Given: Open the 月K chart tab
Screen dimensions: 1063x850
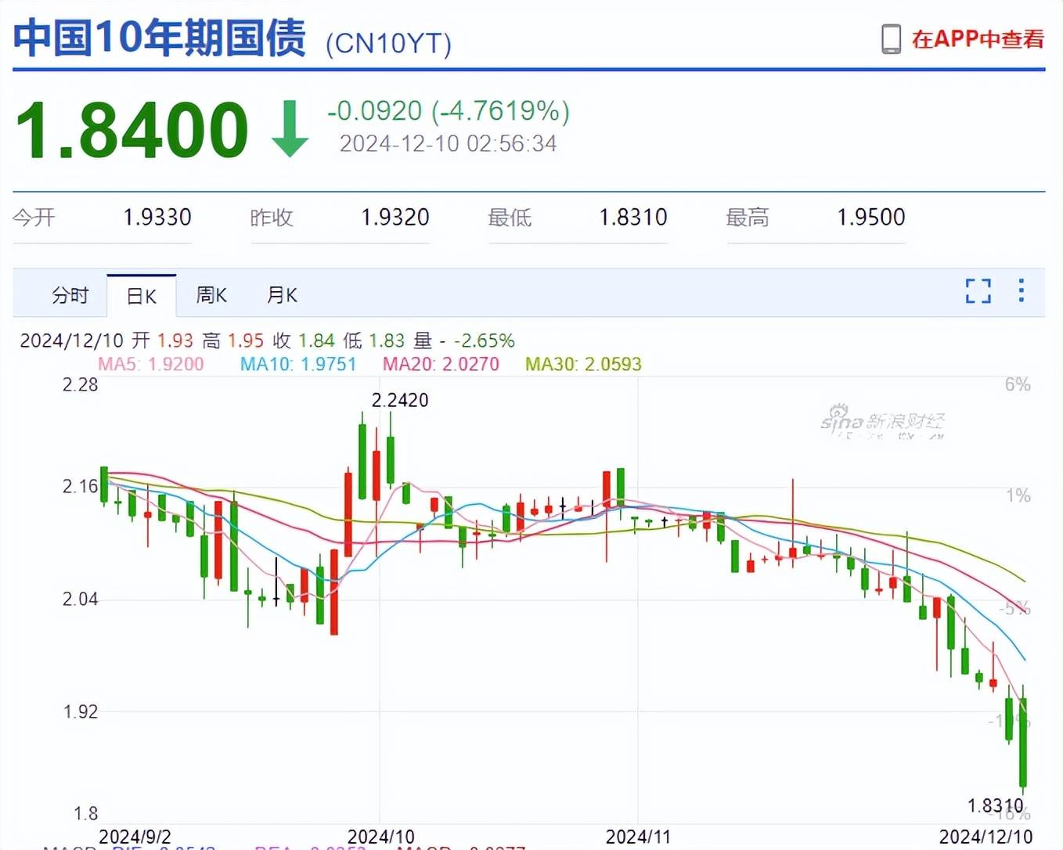Looking at the screenshot, I should tap(282, 295).
